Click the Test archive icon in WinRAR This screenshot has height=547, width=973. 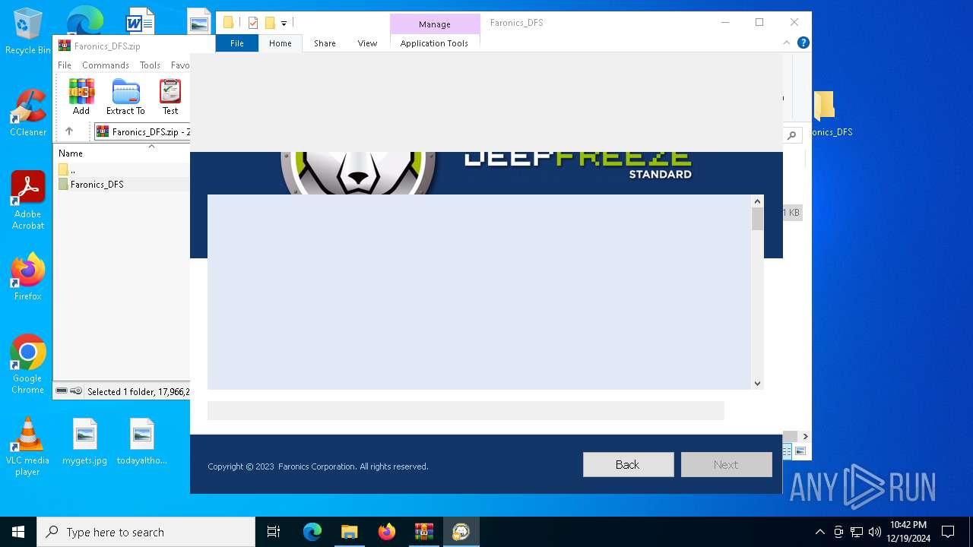tap(170, 96)
